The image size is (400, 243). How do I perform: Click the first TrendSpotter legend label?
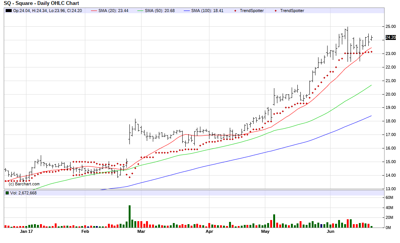(252, 11)
